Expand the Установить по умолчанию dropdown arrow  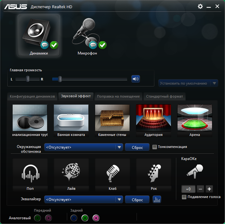pos(214,83)
